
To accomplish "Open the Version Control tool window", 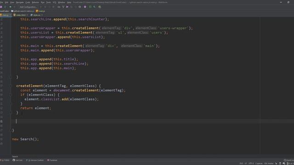I will point(35,160).
